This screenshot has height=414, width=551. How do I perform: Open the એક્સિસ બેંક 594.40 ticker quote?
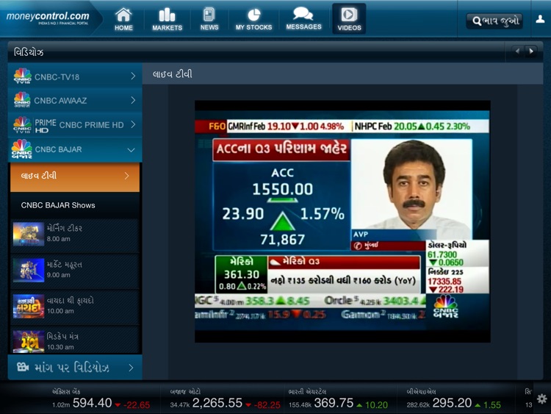click(101, 399)
